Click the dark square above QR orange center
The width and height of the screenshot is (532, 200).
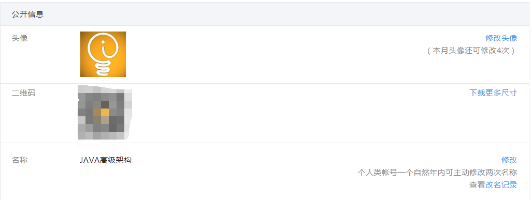105,105
